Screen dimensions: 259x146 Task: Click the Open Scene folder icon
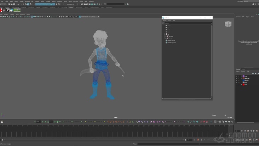tap(12, 4)
